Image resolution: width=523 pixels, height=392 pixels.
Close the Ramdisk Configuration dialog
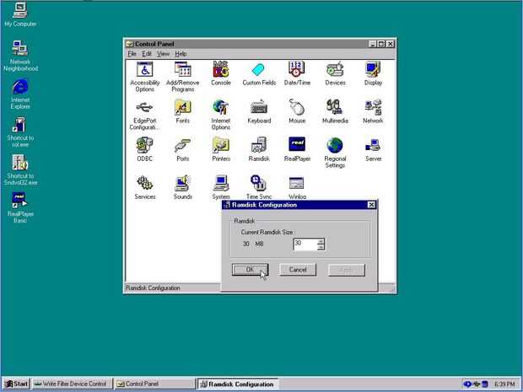tap(371, 205)
